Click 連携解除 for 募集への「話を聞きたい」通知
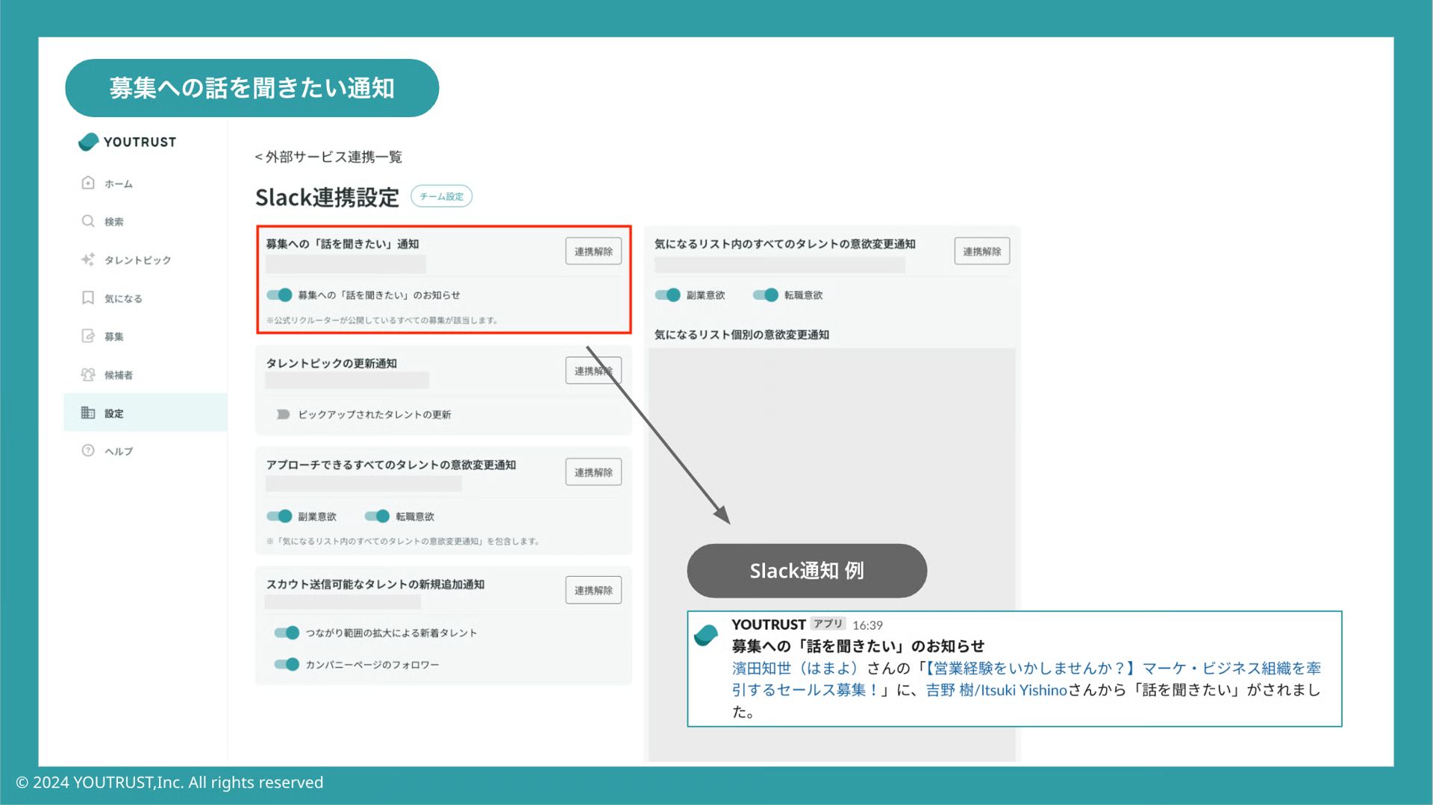This screenshot has width=1433, height=805. pos(593,251)
